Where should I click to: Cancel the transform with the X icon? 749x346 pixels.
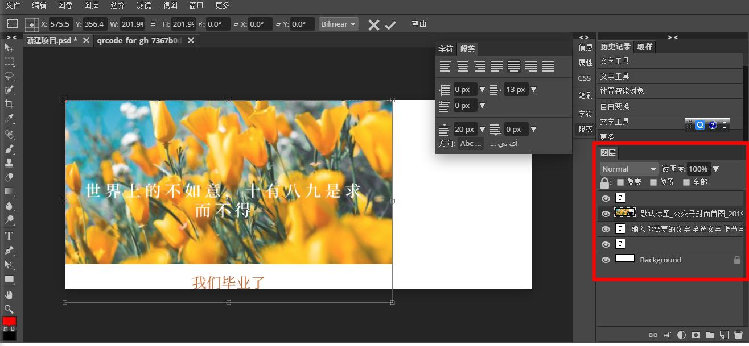point(373,24)
